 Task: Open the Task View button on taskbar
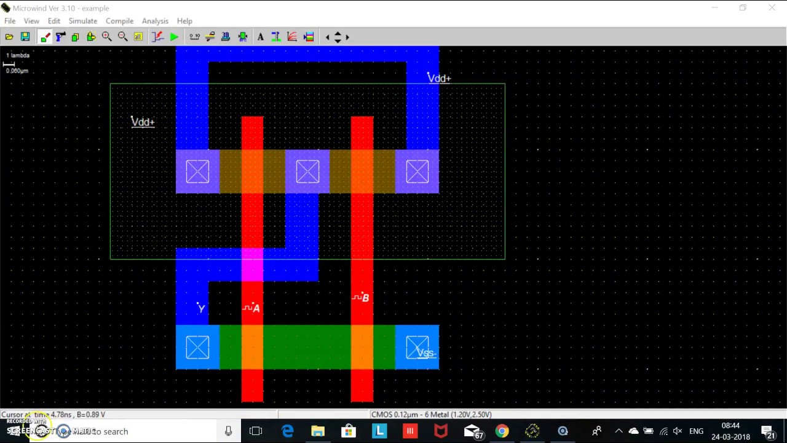(x=256, y=431)
